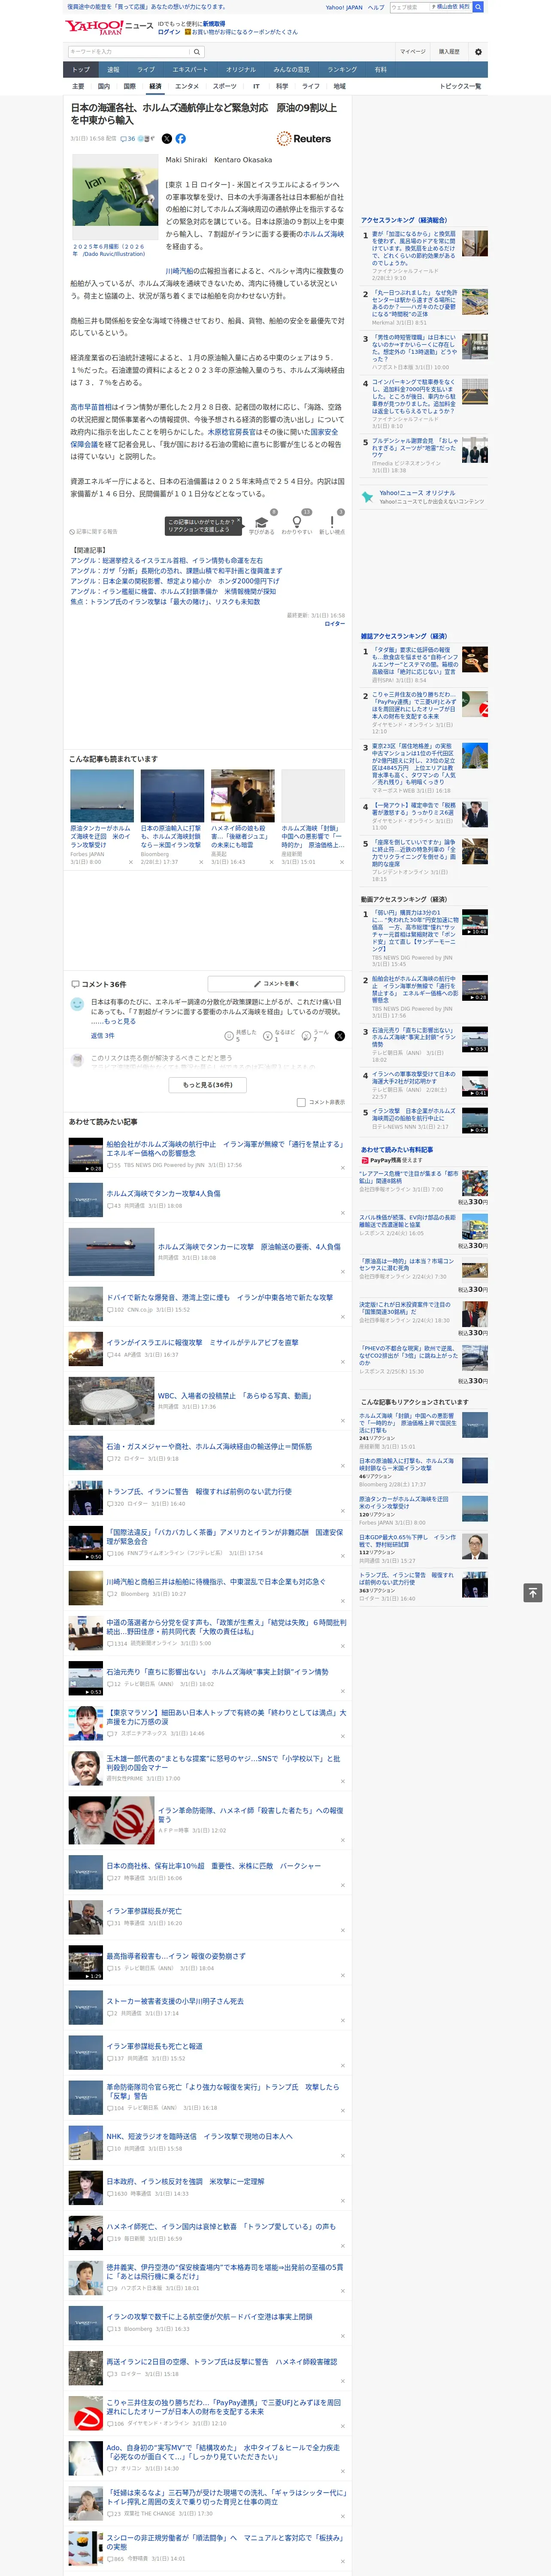Click the scroll-to-top arrow button

(x=533, y=1593)
